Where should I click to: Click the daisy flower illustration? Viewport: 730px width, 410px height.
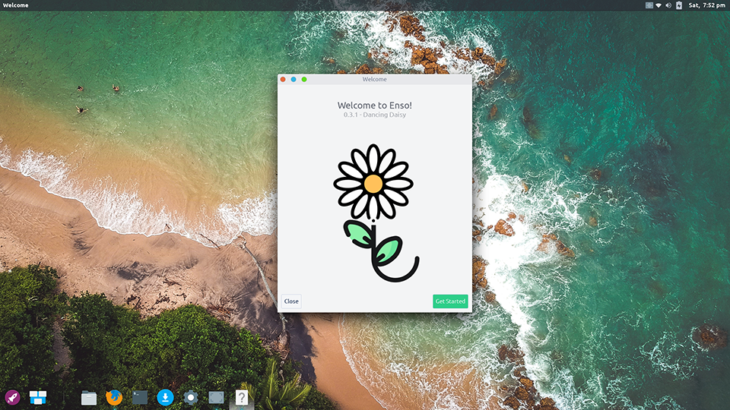click(x=376, y=213)
